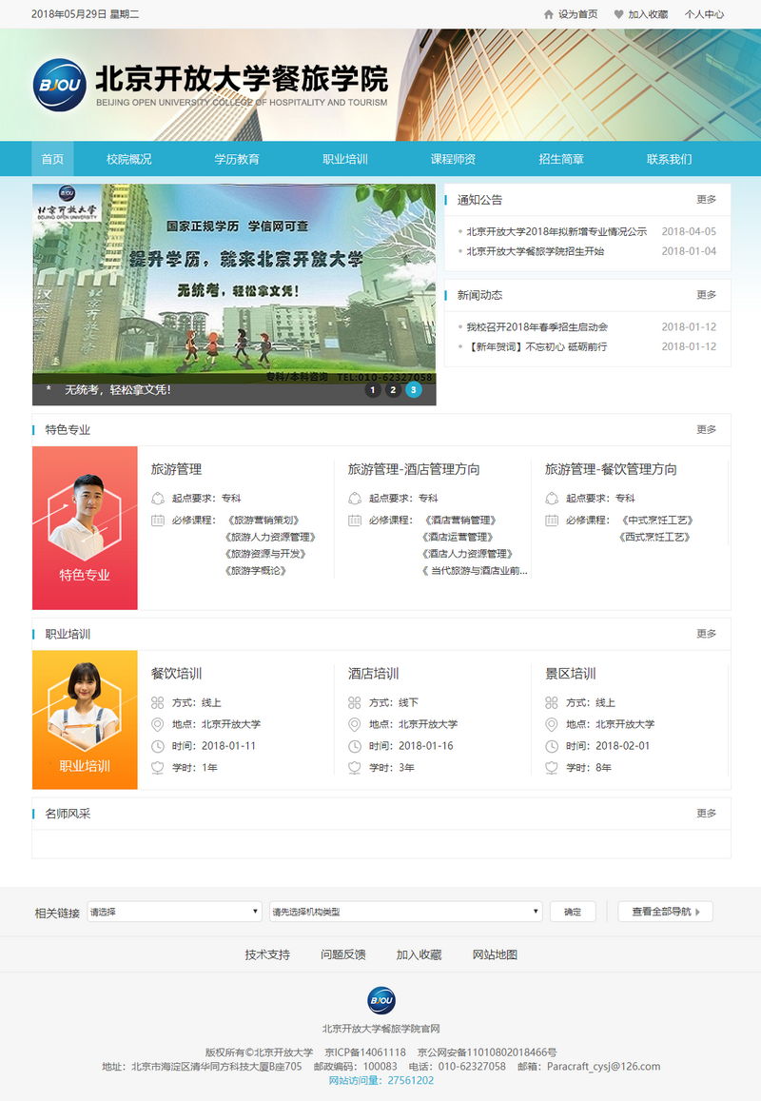This screenshot has height=1101, width=761.
Task: Click 更多 in the 通知公告 panel
Action: click(x=706, y=200)
